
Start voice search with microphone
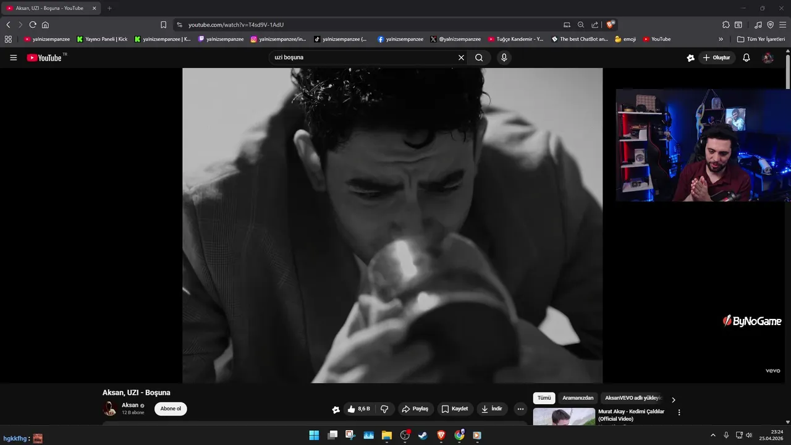click(x=504, y=57)
